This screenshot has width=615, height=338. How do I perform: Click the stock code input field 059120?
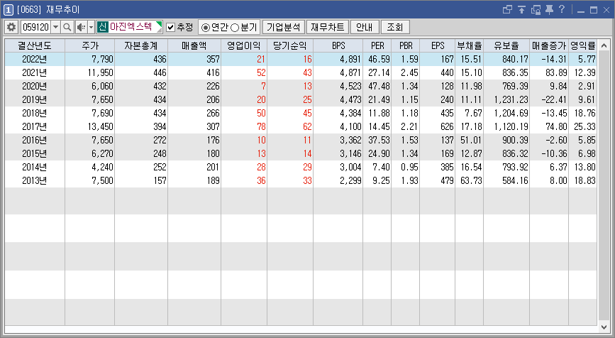pos(35,27)
